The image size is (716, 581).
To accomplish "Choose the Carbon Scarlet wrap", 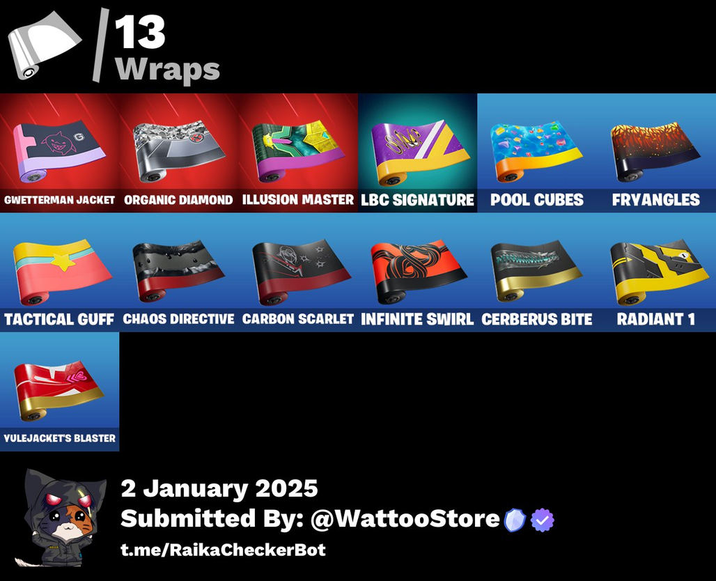I will point(298,272).
